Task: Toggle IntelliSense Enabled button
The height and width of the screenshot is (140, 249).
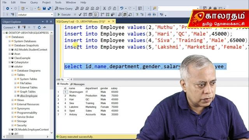Action: point(95,15)
